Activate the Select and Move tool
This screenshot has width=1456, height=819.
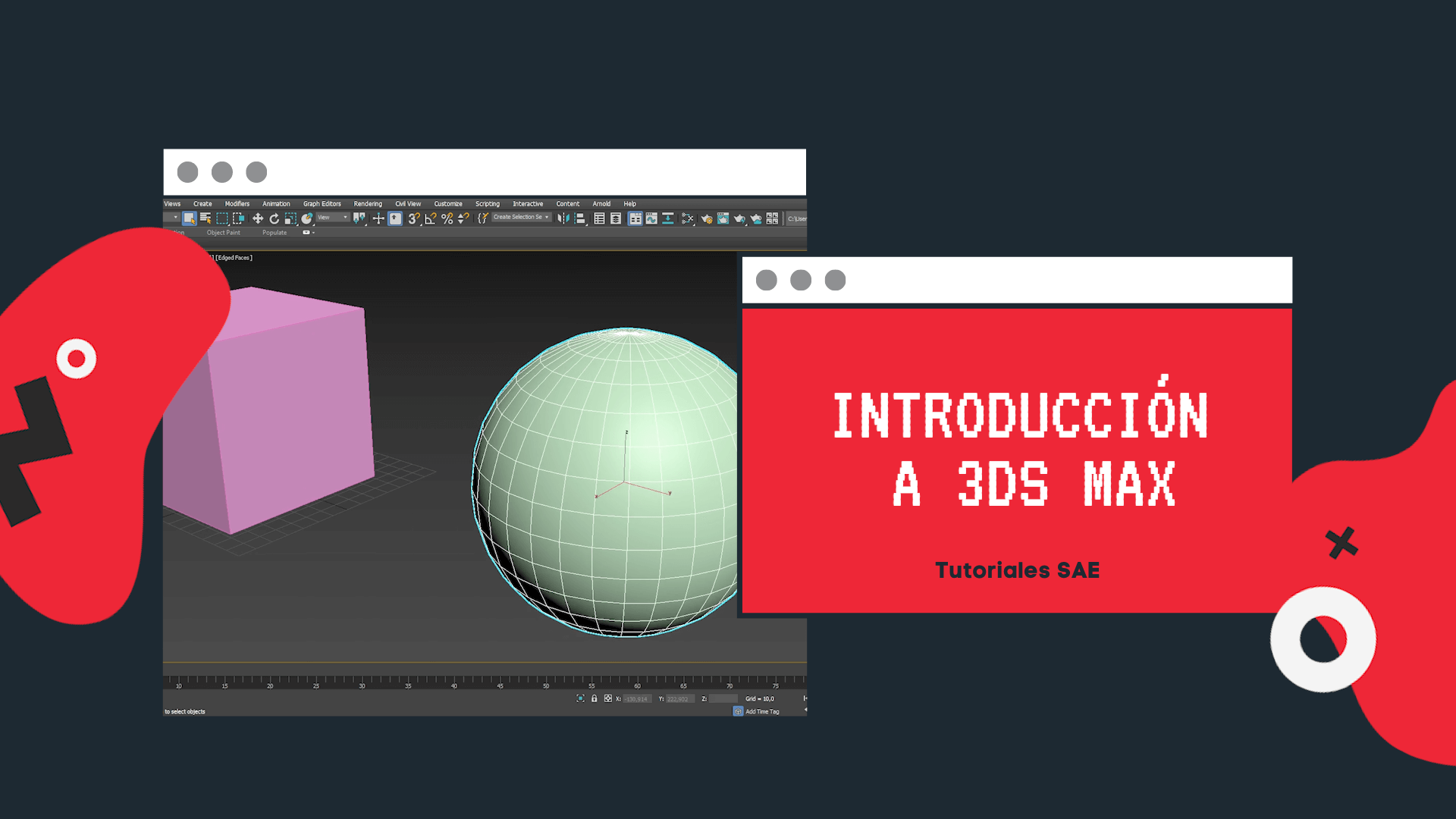point(258,218)
